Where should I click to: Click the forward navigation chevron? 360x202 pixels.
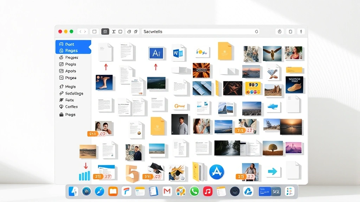(85, 31)
